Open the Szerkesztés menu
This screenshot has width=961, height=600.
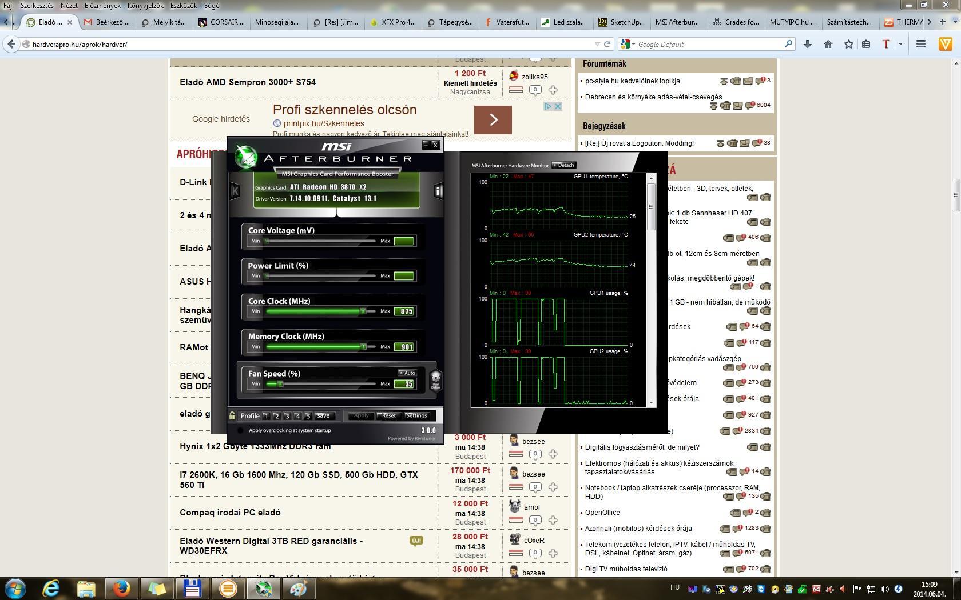[37, 6]
